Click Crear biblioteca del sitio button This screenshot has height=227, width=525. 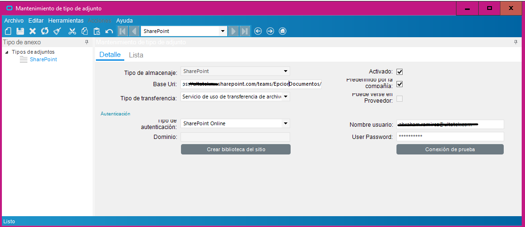tap(236, 149)
